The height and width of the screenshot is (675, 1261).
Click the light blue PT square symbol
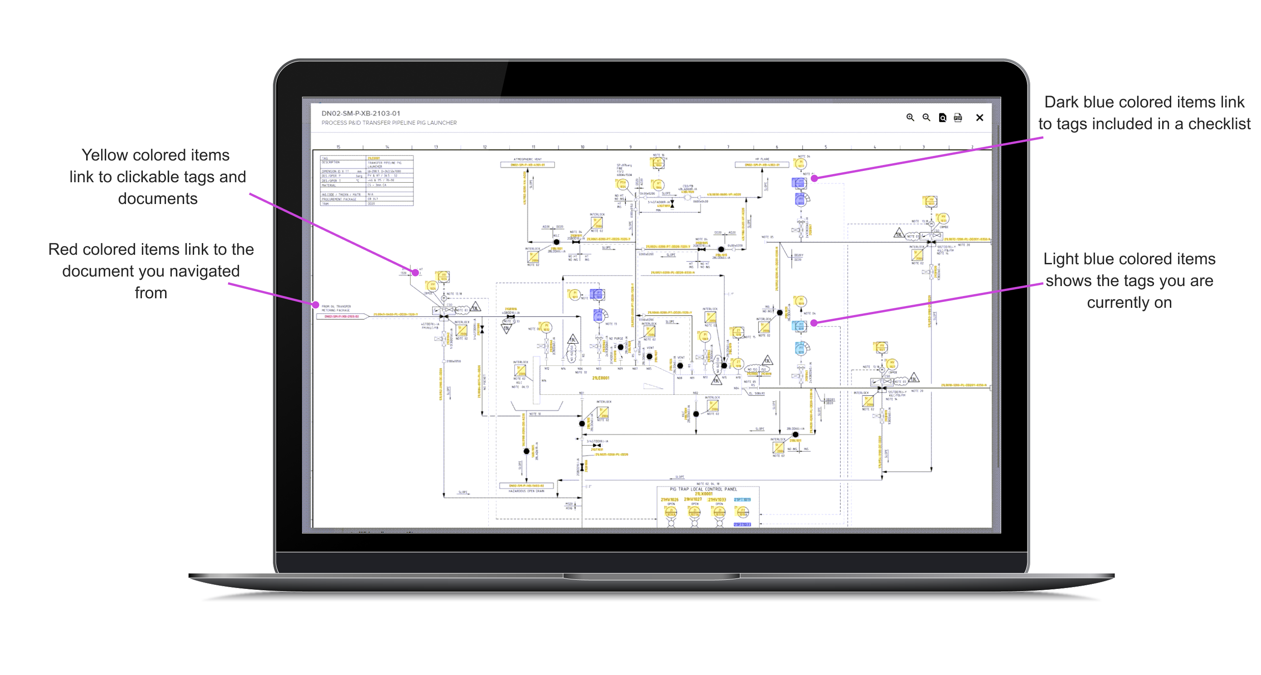coord(799,326)
